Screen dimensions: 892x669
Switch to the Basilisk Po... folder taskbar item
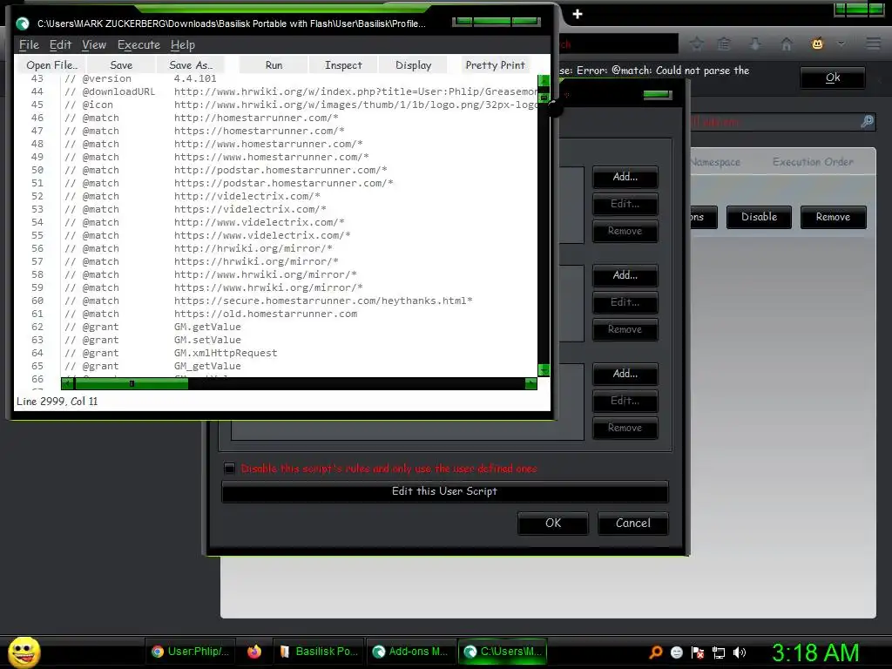coord(319,652)
